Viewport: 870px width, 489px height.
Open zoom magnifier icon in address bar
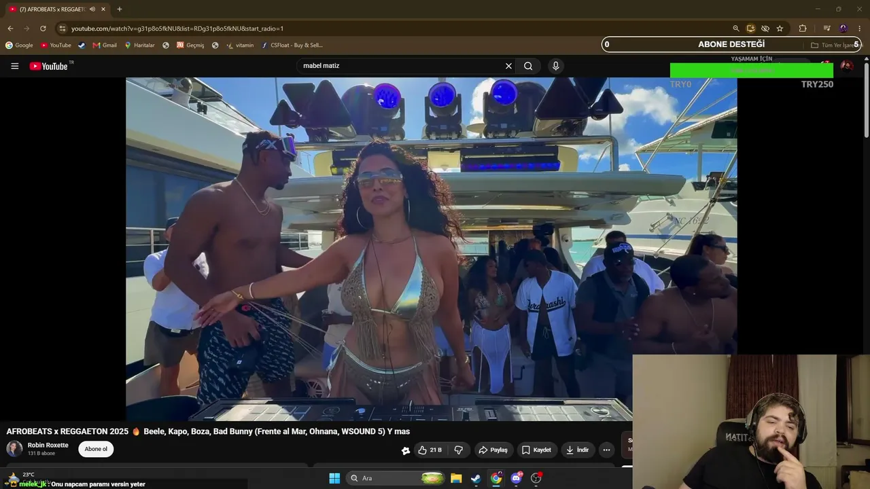click(735, 29)
